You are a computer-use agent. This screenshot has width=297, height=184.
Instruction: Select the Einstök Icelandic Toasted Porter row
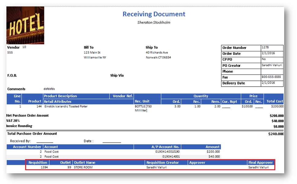[66, 107]
